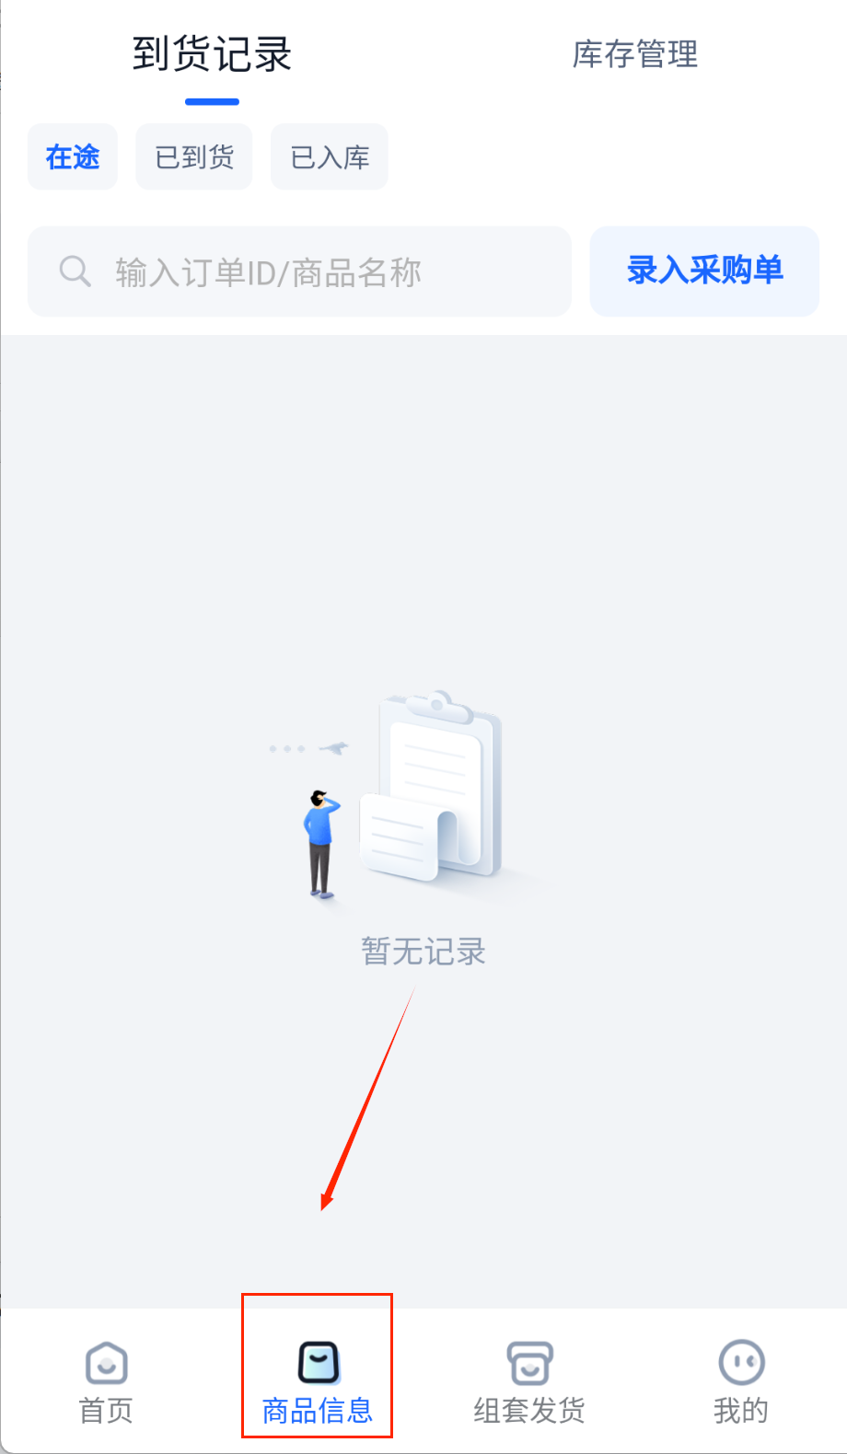Tap the 首页 text label
Image resolution: width=847 pixels, height=1454 pixels.
point(107,1410)
